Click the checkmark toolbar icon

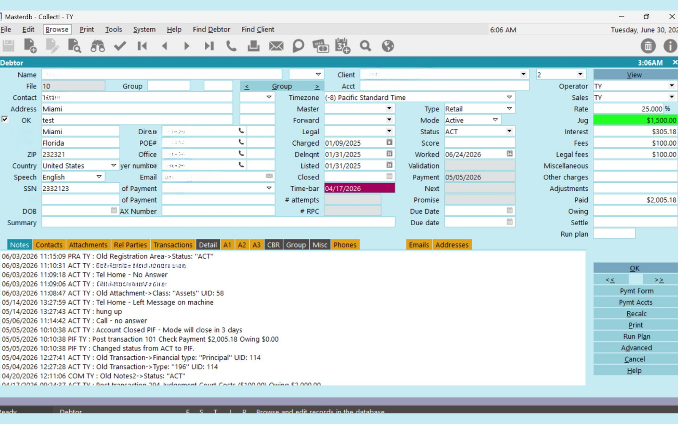[120, 46]
